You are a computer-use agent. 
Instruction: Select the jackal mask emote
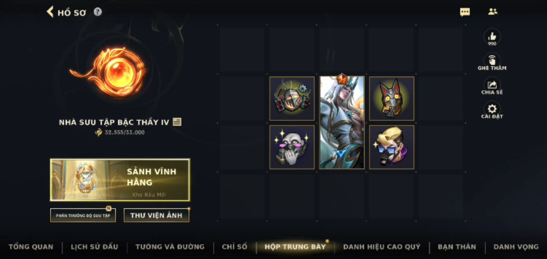[392, 99]
